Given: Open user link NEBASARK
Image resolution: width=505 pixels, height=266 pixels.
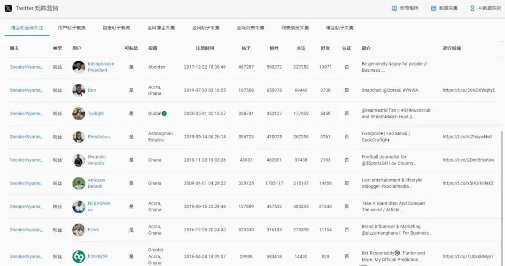Looking at the screenshot, I should click(x=99, y=206).
